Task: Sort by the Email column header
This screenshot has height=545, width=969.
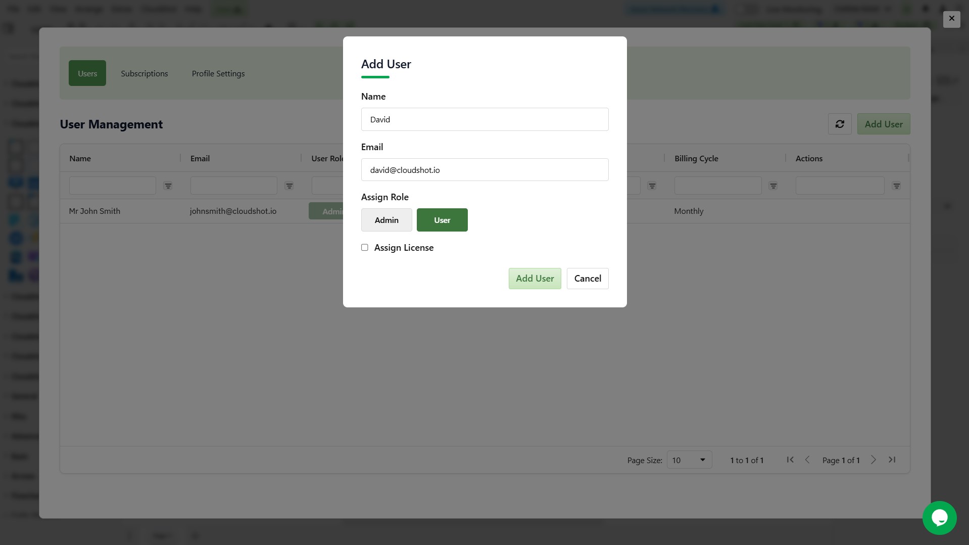Action: click(200, 158)
